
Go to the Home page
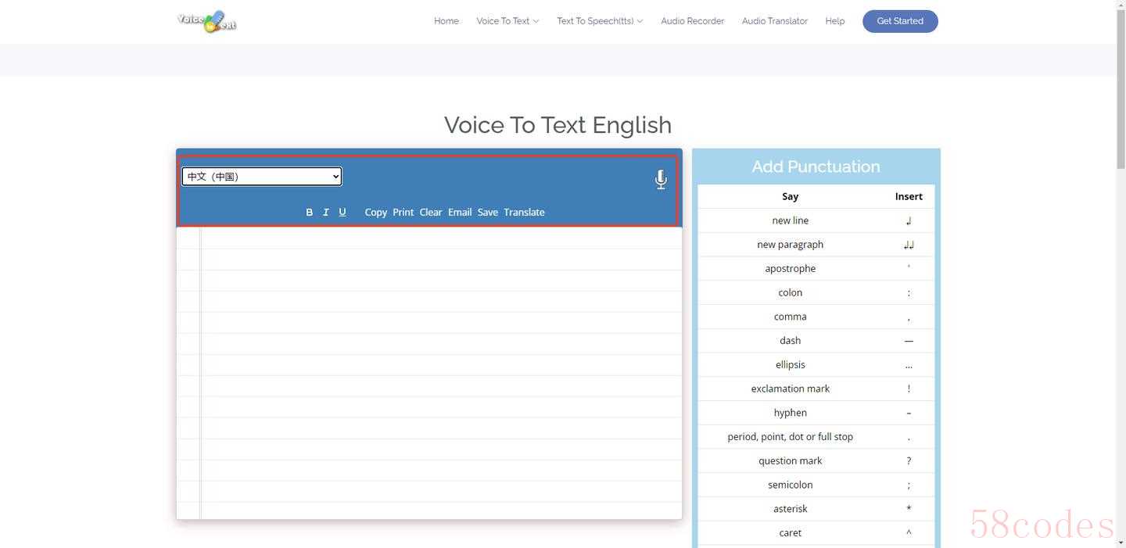446,21
